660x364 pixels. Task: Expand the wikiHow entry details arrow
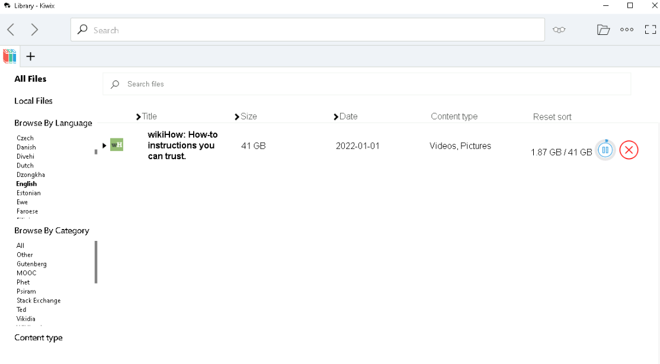pos(104,146)
